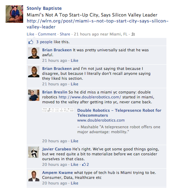Like Brian Breslin's comment on Double Robotics

pos(74,141)
